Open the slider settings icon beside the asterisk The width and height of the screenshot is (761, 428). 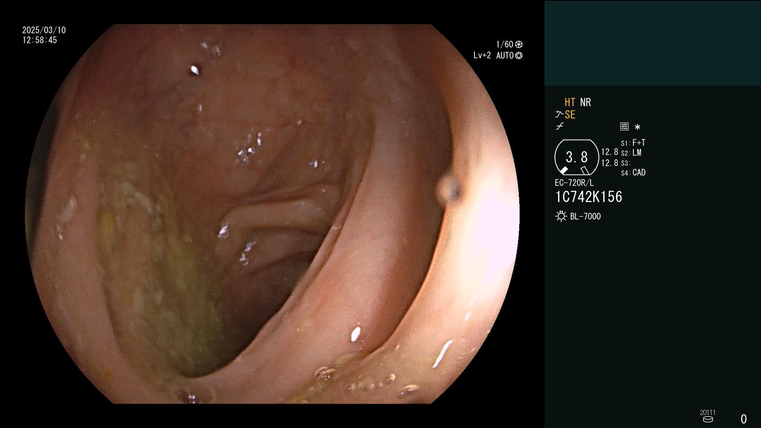coord(624,127)
